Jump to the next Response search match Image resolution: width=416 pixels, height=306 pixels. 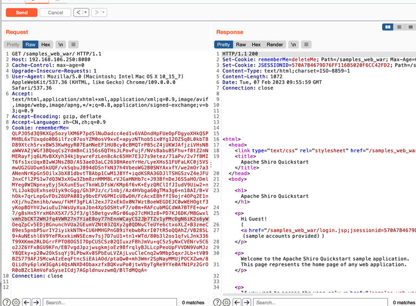tap(247, 302)
